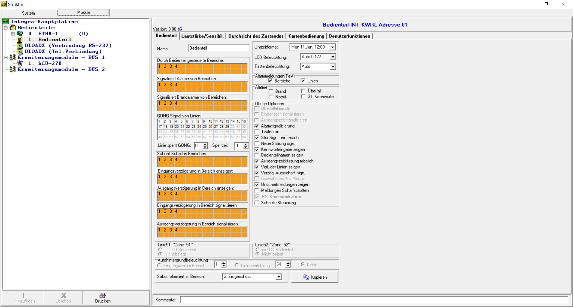573x307 pixels.
Task: Click the Kopieren button
Action: (x=315, y=277)
